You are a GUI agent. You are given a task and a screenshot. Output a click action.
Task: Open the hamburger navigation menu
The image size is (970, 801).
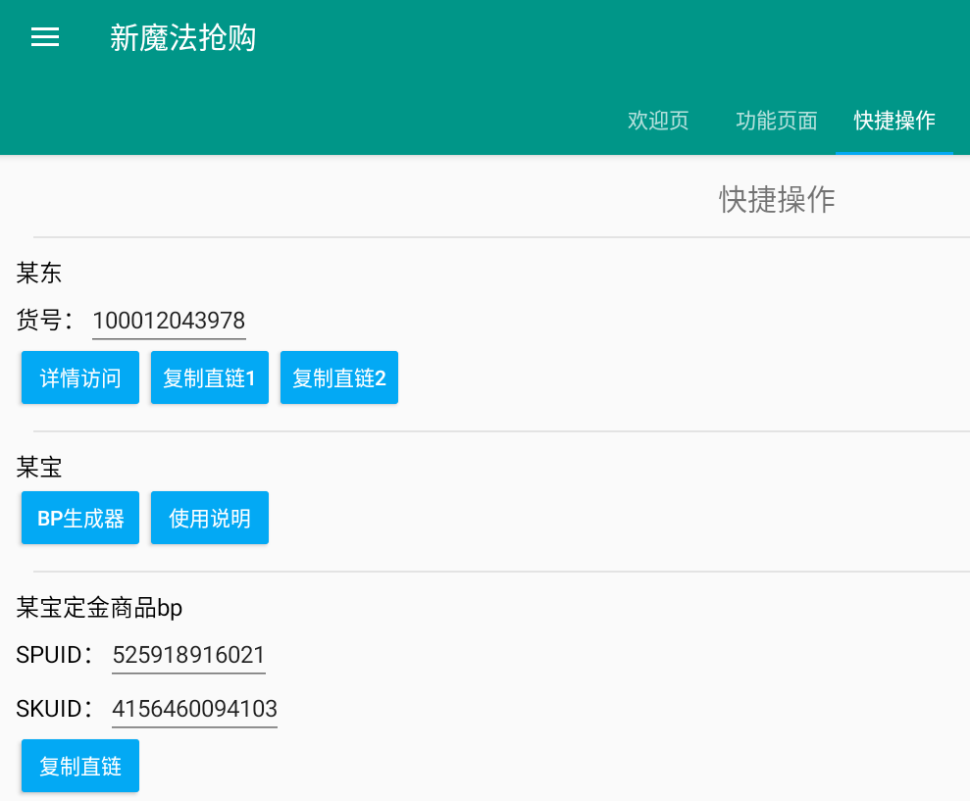pos(45,37)
